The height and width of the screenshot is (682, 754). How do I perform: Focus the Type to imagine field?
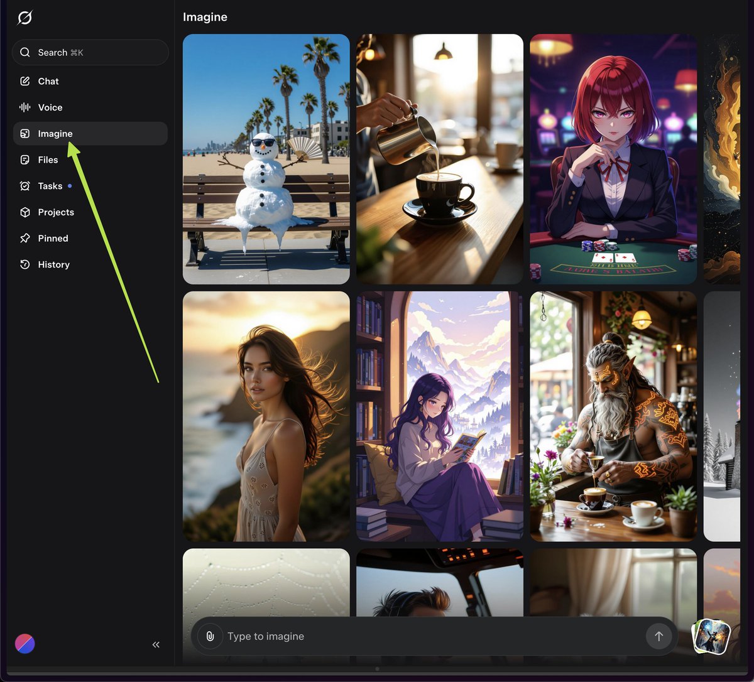point(427,636)
